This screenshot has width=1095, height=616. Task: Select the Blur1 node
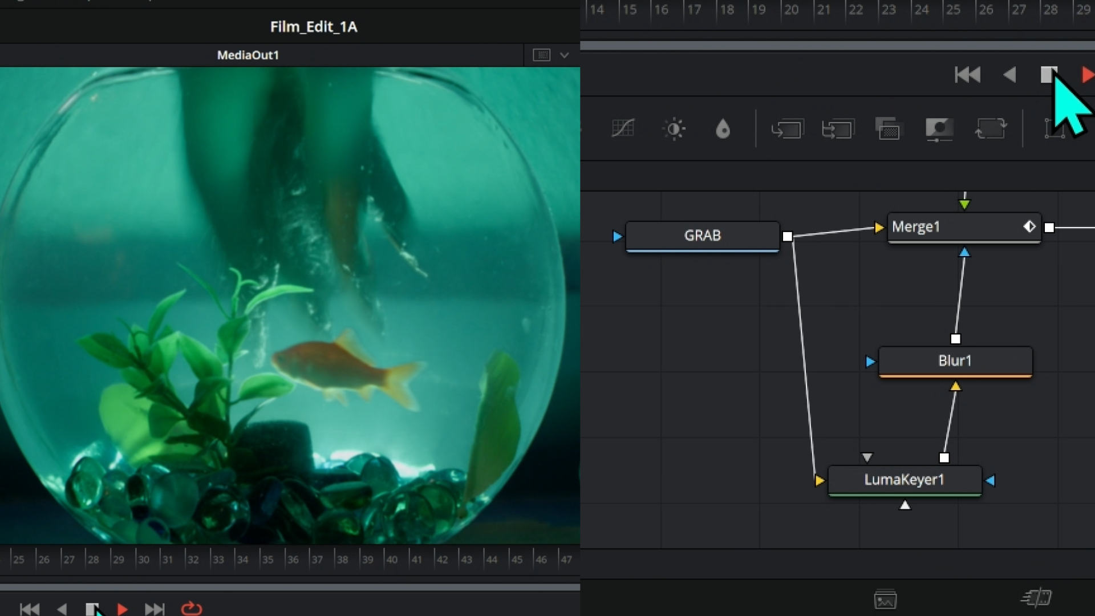(955, 361)
